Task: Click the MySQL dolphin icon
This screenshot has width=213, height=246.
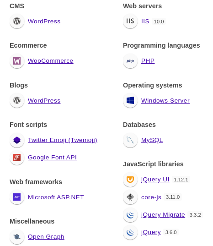Action: (130, 140)
